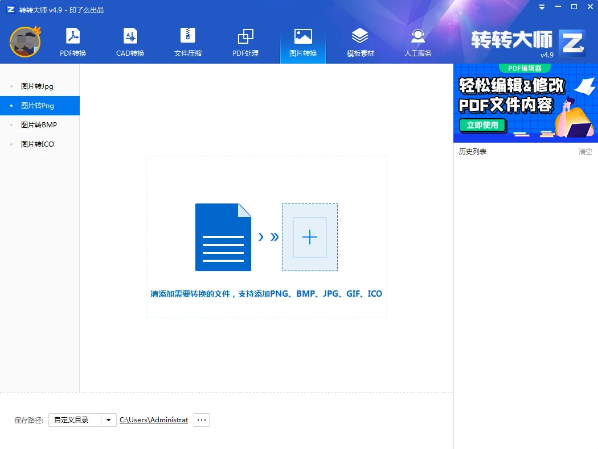Click 立即使用 in the PDF editor ad

482,126
